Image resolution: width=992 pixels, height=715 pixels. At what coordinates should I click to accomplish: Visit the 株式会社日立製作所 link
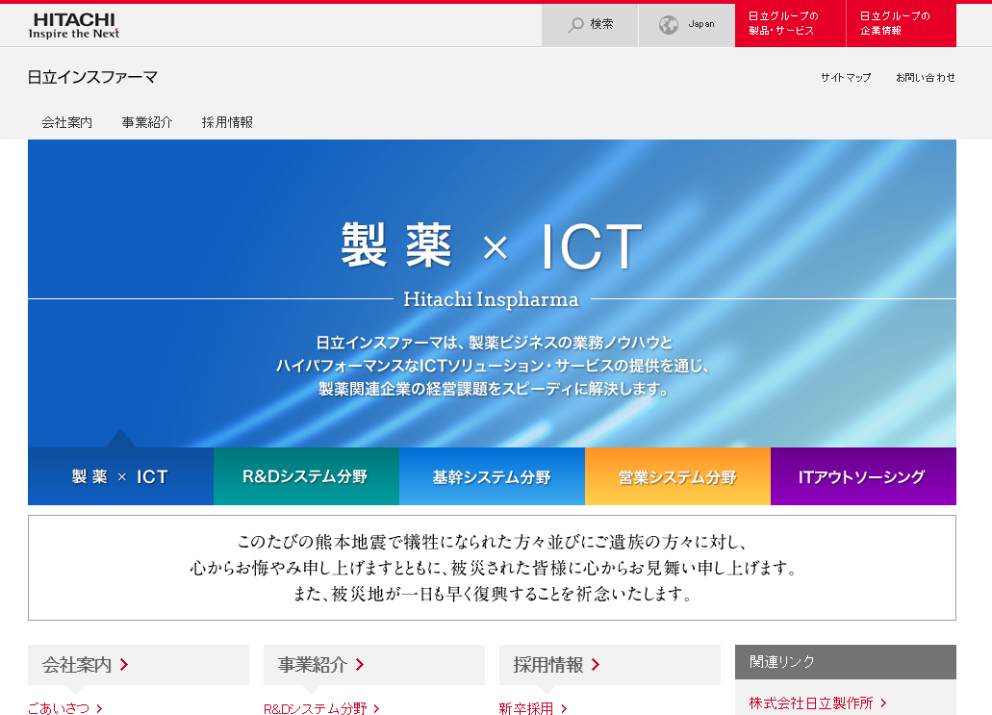pos(811,703)
